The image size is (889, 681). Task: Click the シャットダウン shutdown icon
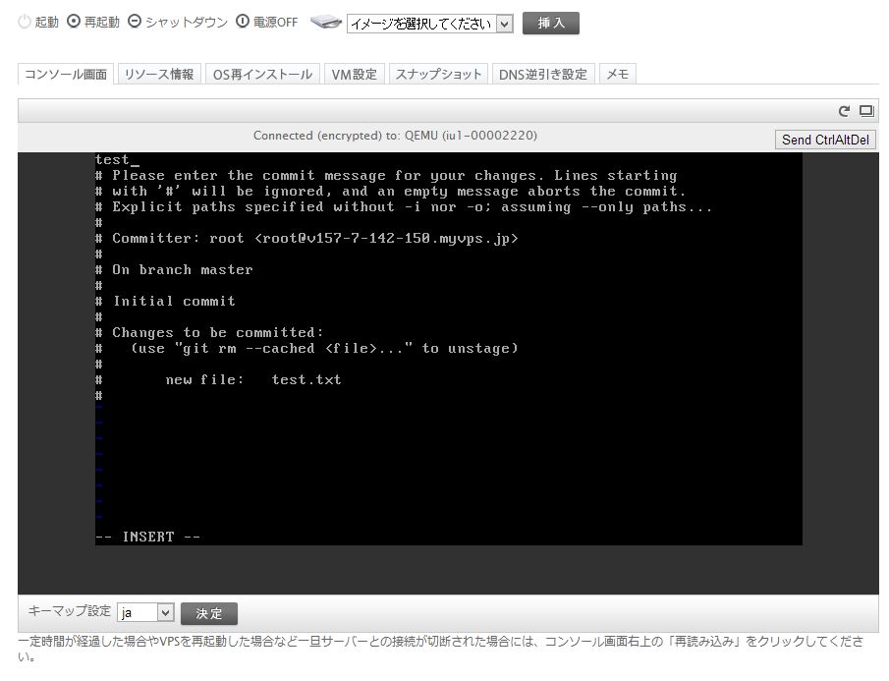point(135,22)
